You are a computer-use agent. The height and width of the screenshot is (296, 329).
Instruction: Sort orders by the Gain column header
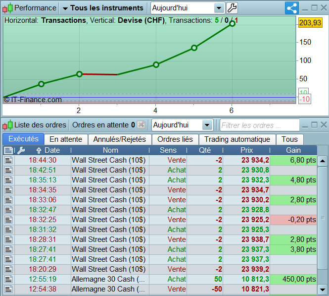tap(293, 150)
